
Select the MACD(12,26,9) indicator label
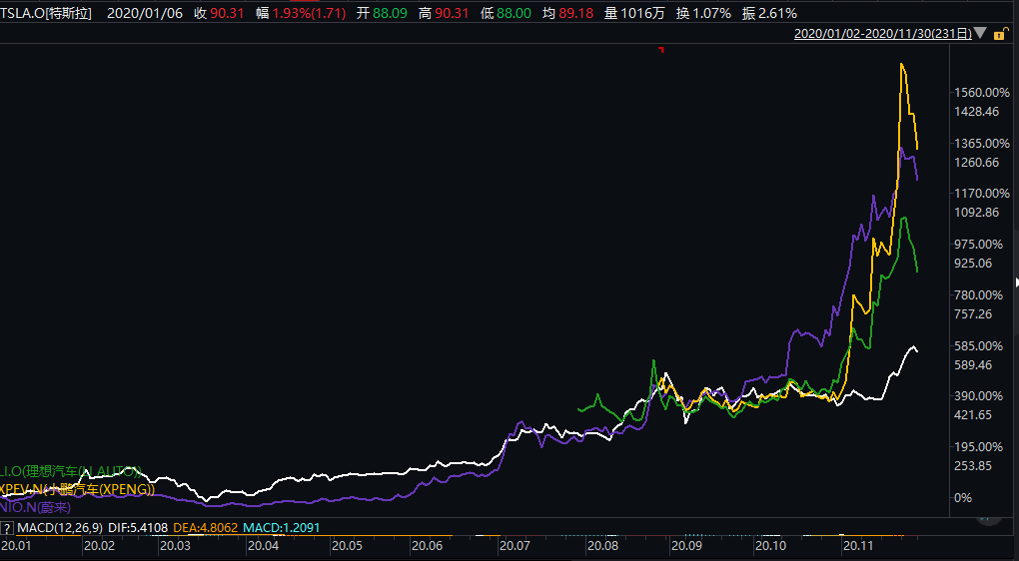[58, 527]
